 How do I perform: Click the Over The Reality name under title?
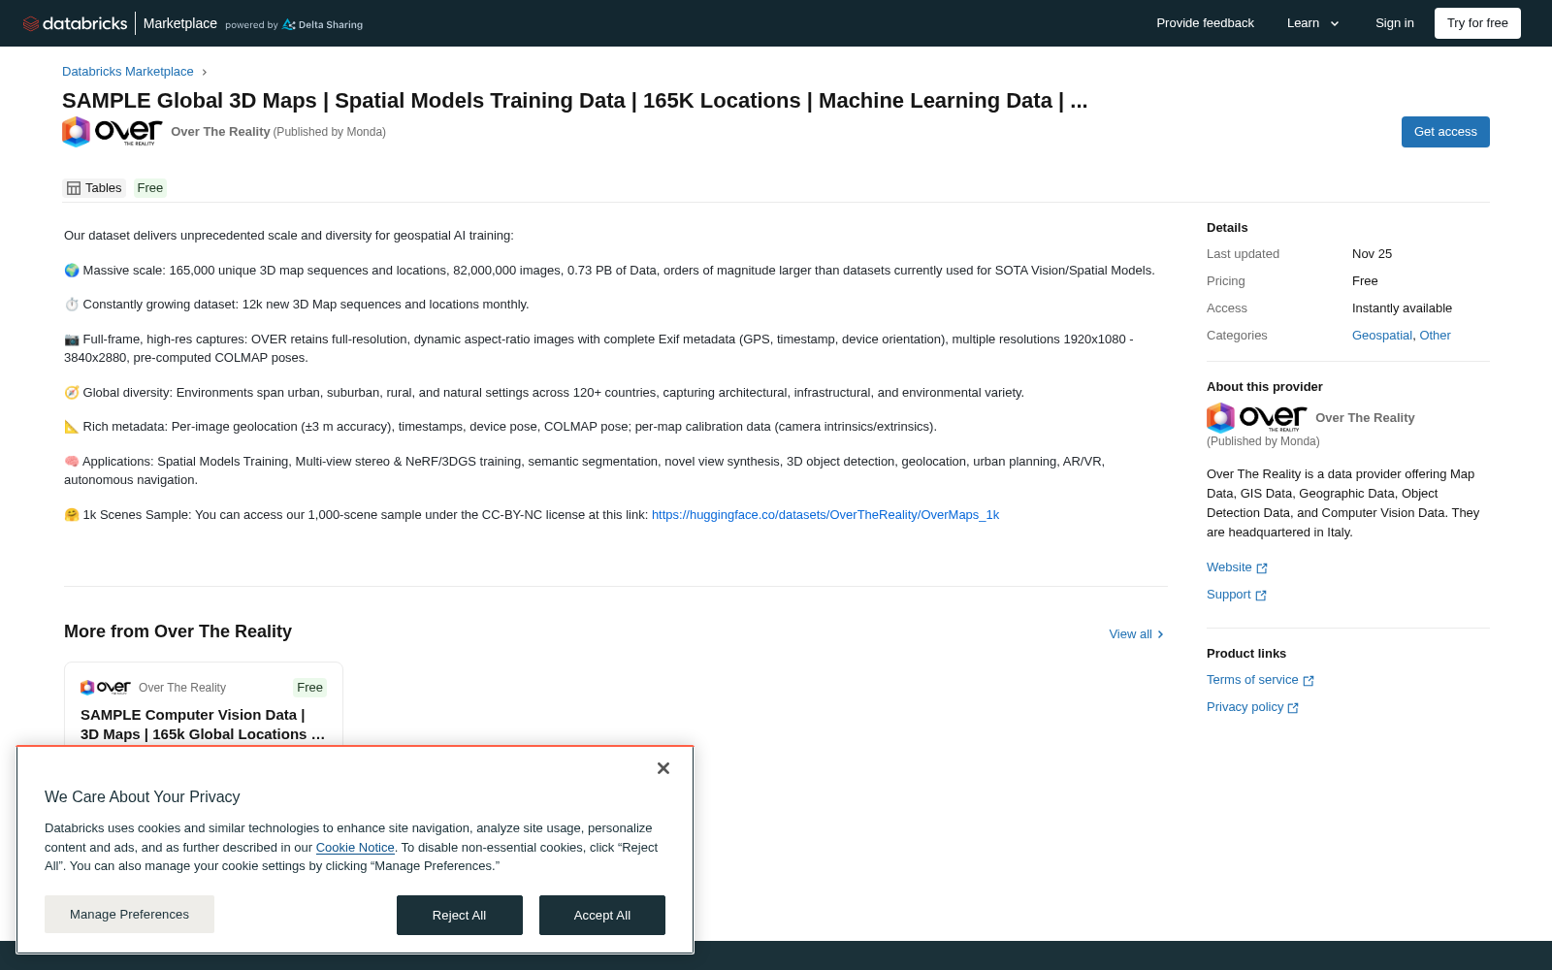pyautogui.click(x=220, y=132)
